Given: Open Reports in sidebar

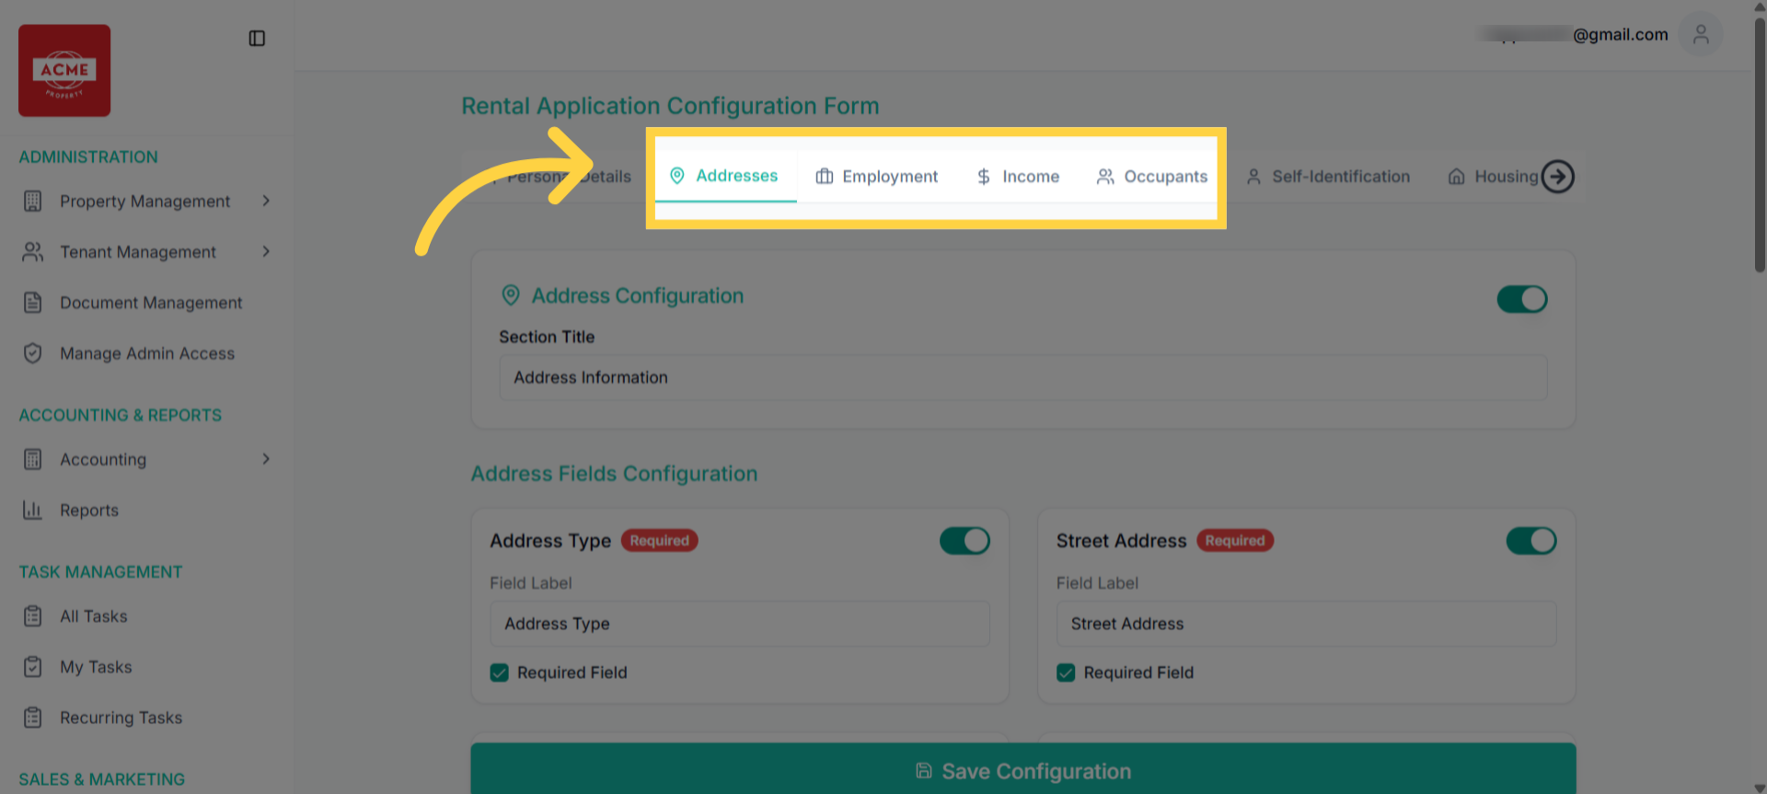Looking at the screenshot, I should [x=89, y=510].
